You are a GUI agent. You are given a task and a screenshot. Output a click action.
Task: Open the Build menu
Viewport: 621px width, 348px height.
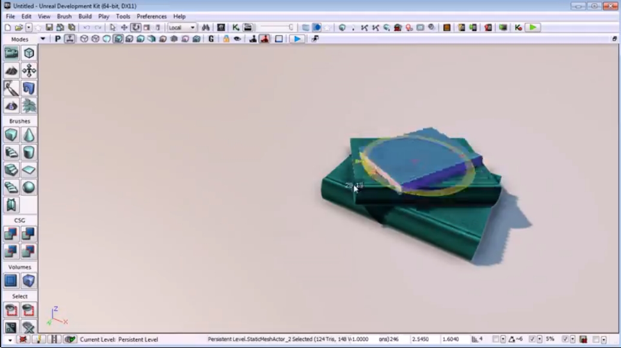tap(85, 17)
